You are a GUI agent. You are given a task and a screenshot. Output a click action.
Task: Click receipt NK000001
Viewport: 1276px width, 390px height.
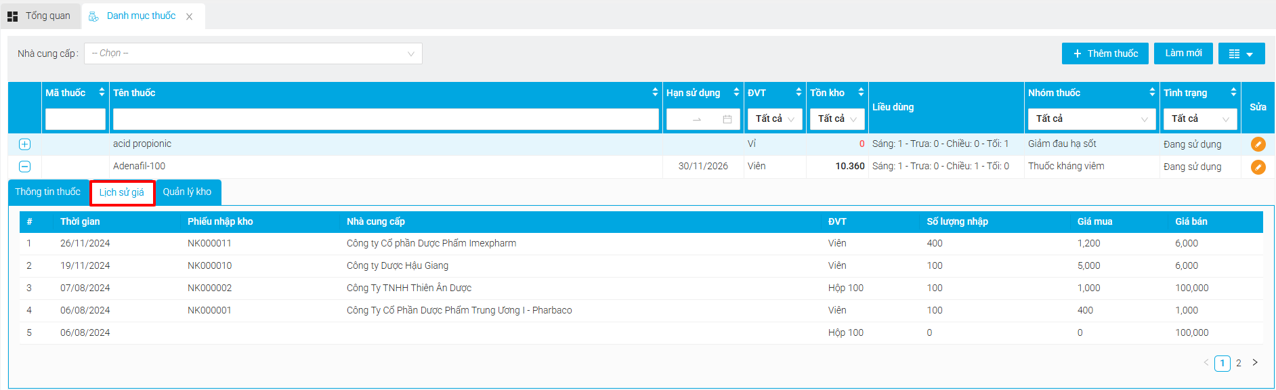(x=209, y=310)
